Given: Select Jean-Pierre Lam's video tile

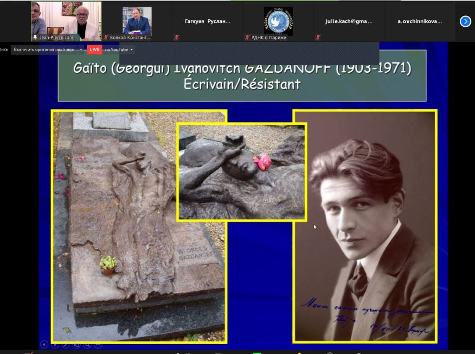Looking at the screenshot, I should pyautogui.click(x=66, y=21).
